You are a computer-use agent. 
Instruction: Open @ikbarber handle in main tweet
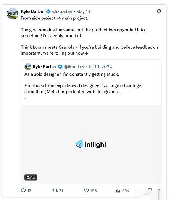tap(62, 11)
